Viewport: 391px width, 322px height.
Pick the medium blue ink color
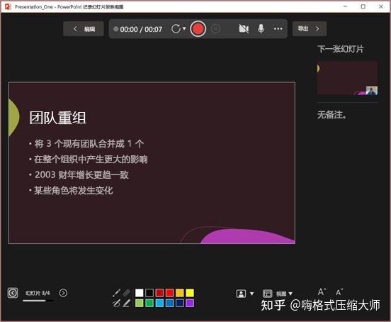tap(169, 303)
